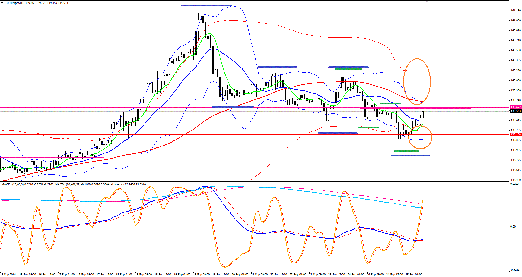Select the 24 Sep 09:00 time label
This screenshot has height=277, width=522.
point(375,275)
